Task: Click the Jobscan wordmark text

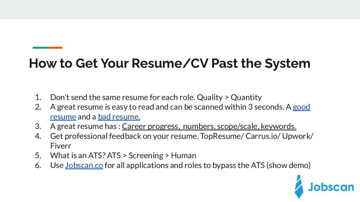Action: pyautogui.click(x=331, y=187)
